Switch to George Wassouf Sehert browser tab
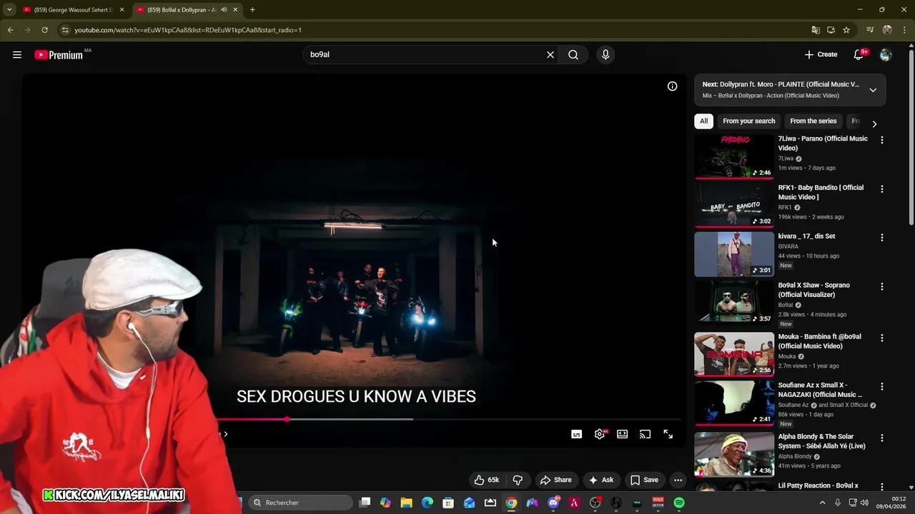The image size is (915, 514). (x=73, y=10)
